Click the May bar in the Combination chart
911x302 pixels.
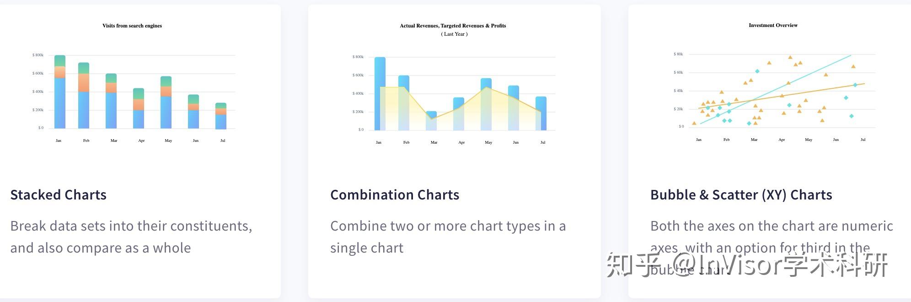486,104
